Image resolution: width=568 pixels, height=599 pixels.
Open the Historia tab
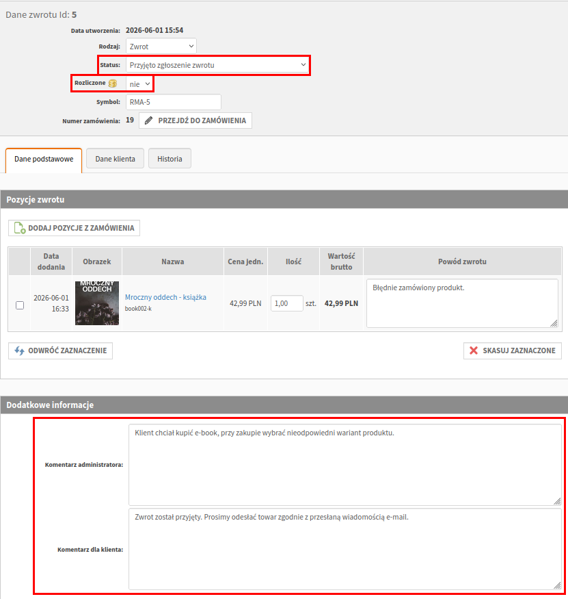click(x=170, y=159)
